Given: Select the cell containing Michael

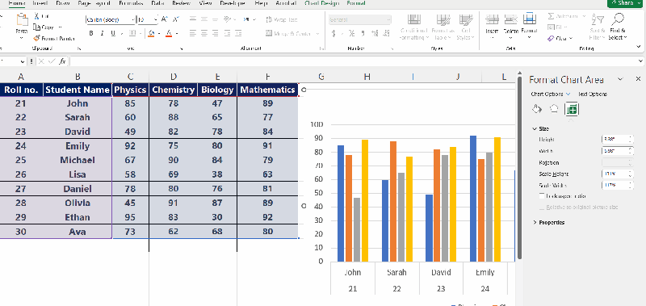Looking at the screenshot, I should (78, 160).
